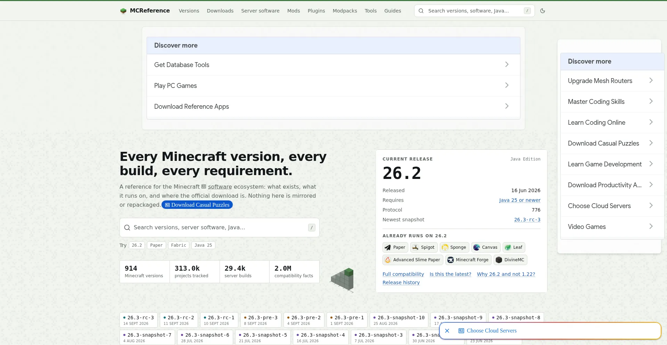Expand the Learn Game Development chevron
Screen dimensions: 667x345
click(651, 164)
